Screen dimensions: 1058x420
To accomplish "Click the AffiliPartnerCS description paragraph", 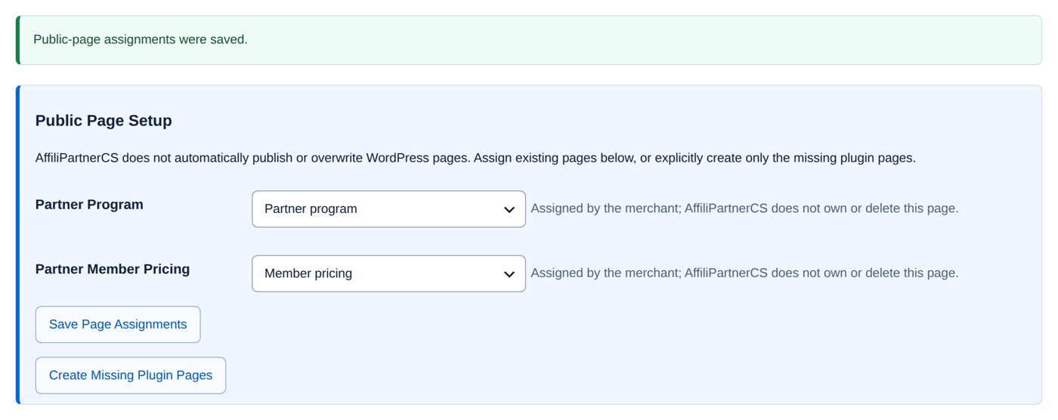I will point(475,159).
